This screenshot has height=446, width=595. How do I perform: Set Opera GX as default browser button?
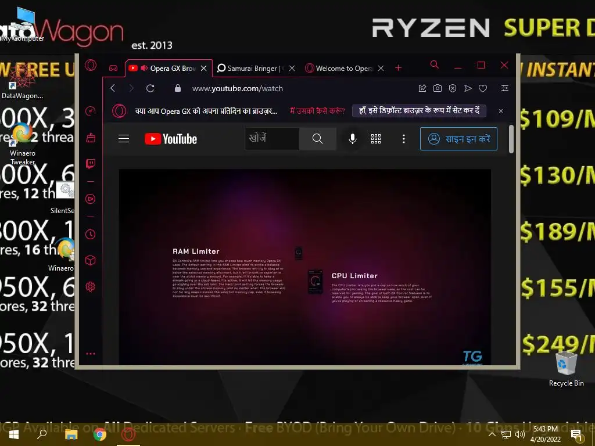(419, 111)
